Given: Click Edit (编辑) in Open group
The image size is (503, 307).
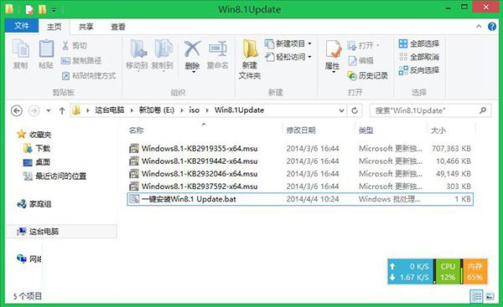Looking at the screenshot, I should [x=360, y=60].
